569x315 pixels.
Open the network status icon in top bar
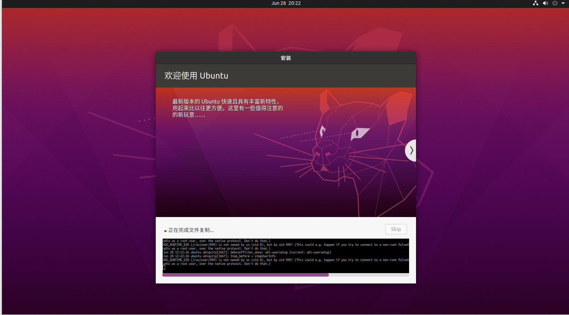(x=535, y=3)
